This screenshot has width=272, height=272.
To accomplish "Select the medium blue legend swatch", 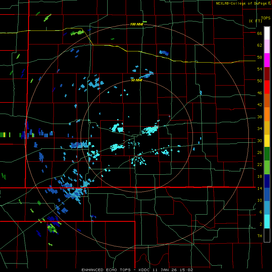I will pyautogui.click(x=267, y=194).
